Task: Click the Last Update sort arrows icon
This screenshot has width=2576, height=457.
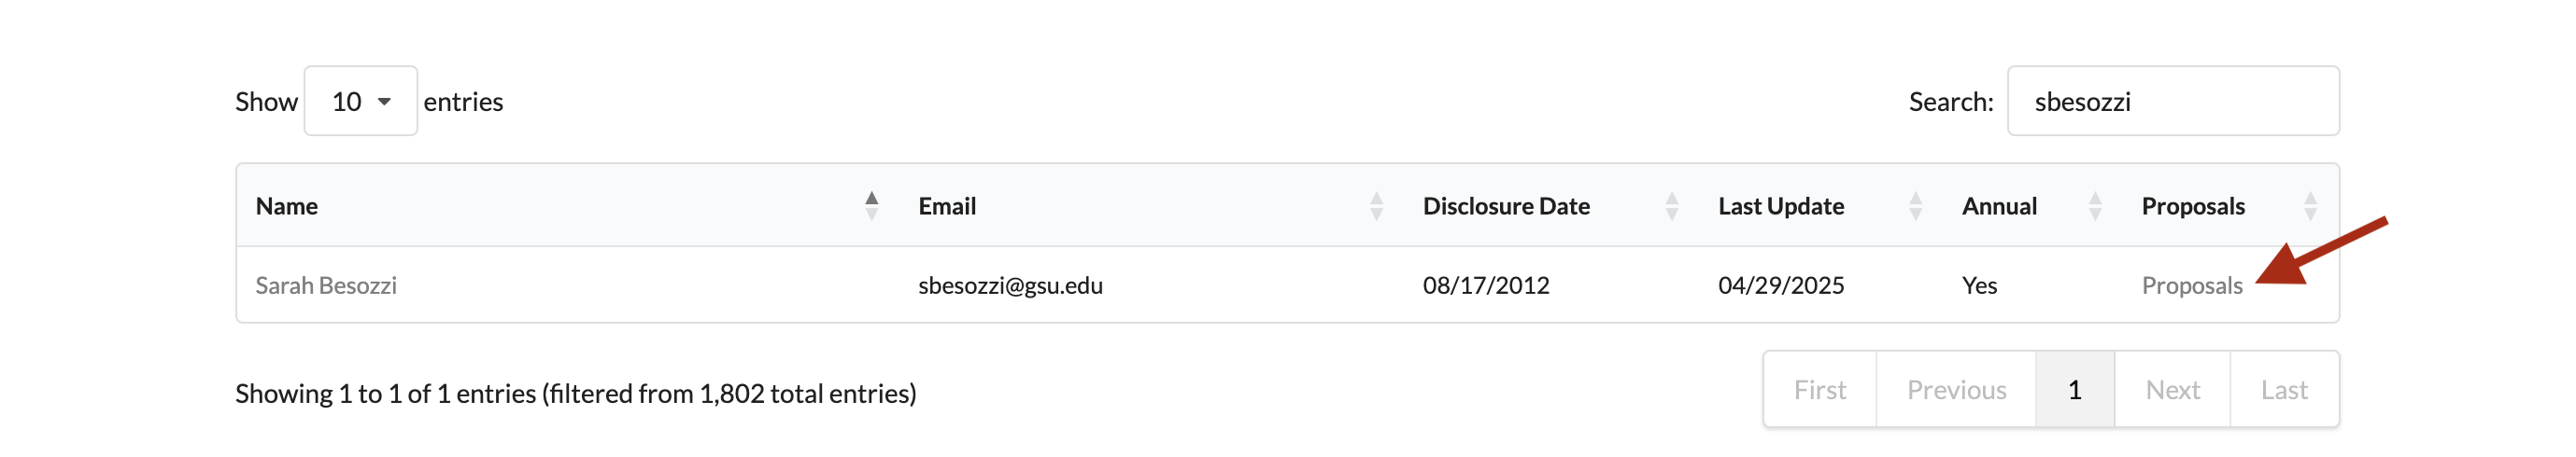Action: point(1915,205)
